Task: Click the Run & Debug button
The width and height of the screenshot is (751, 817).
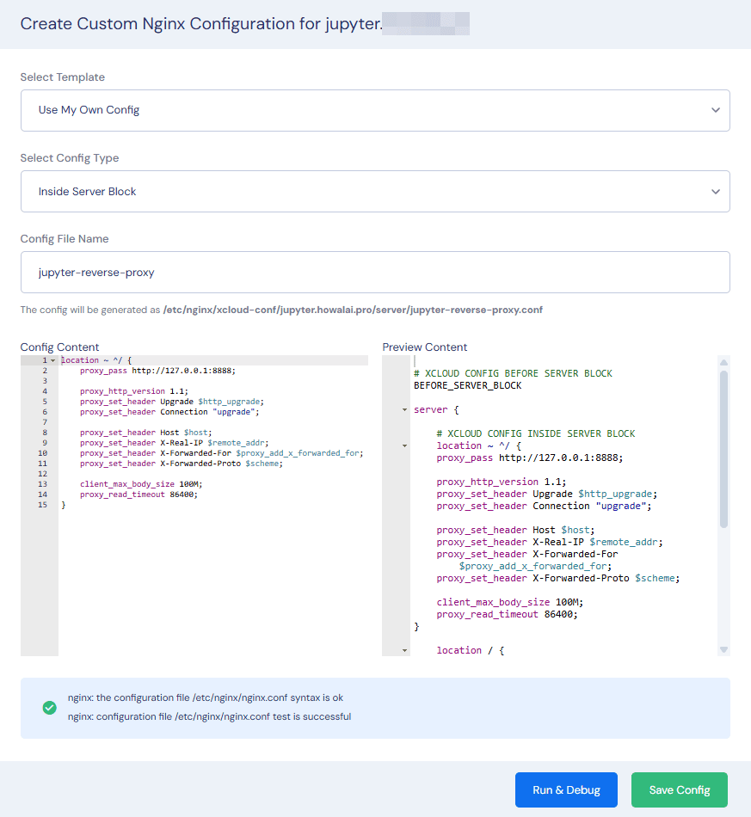Action: click(566, 789)
